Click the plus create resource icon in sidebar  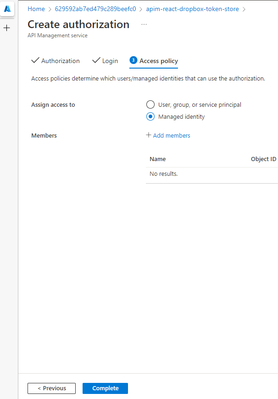pos(7,28)
